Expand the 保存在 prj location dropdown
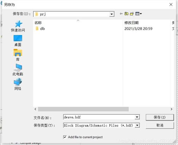Image resolution: width=178 pixels, height=145 pixels. tap(112, 14)
